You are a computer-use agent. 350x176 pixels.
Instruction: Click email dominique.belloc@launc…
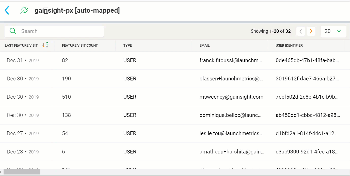231,115
